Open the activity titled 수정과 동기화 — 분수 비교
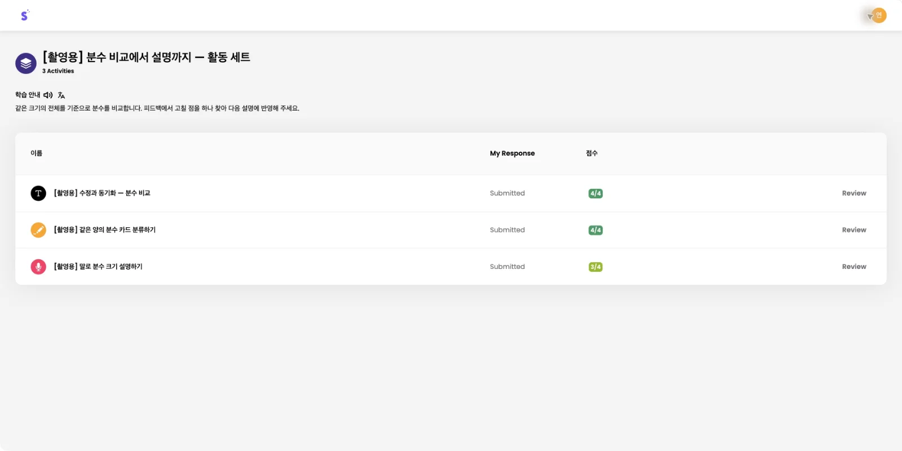 pyautogui.click(x=102, y=193)
